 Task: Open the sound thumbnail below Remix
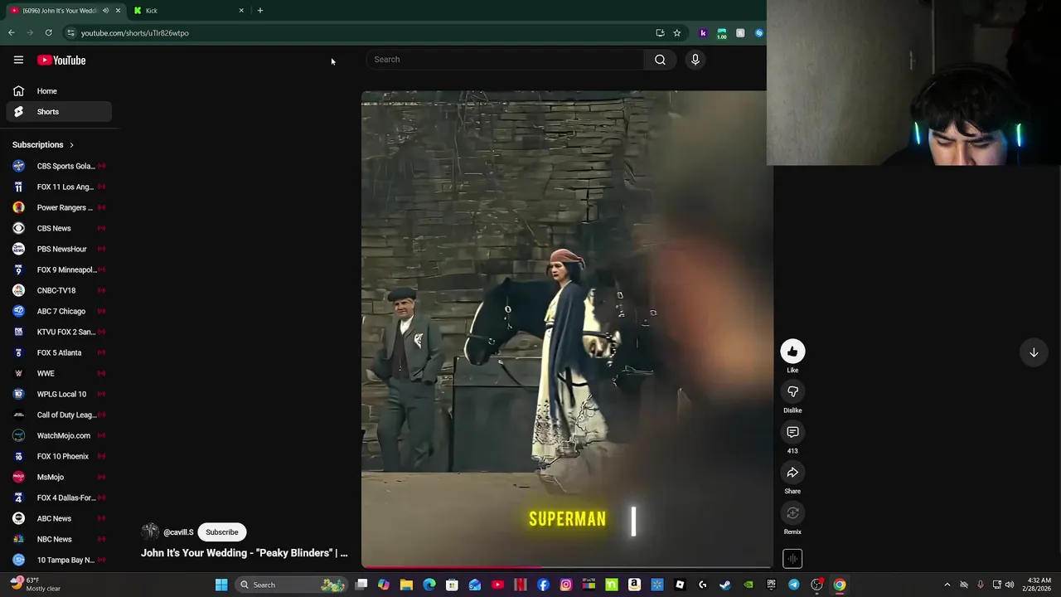792,559
